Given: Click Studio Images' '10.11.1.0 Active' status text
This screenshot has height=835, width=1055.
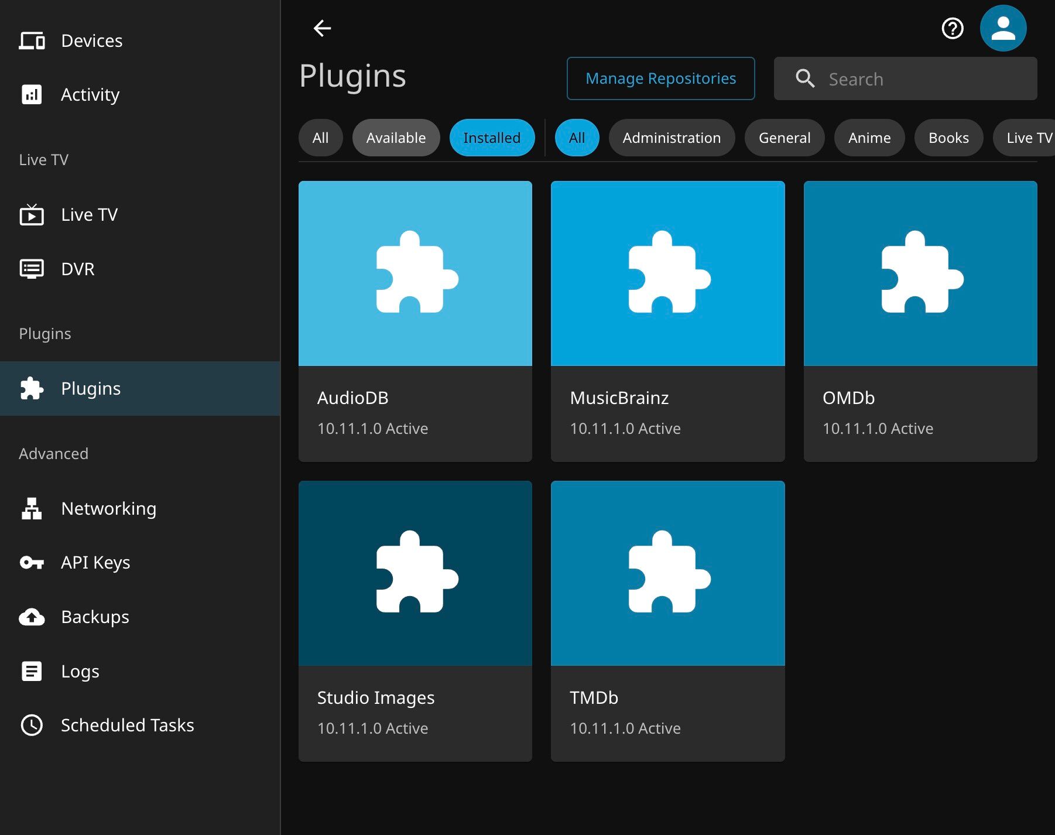Looking at the screenshot, I should 372,728.
